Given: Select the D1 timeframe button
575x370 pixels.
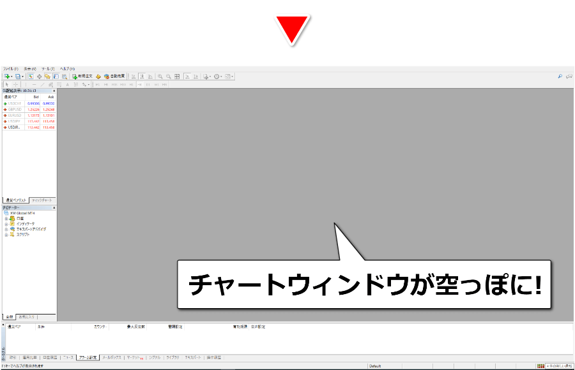Looking at the screenshot, I should (148, 85).
